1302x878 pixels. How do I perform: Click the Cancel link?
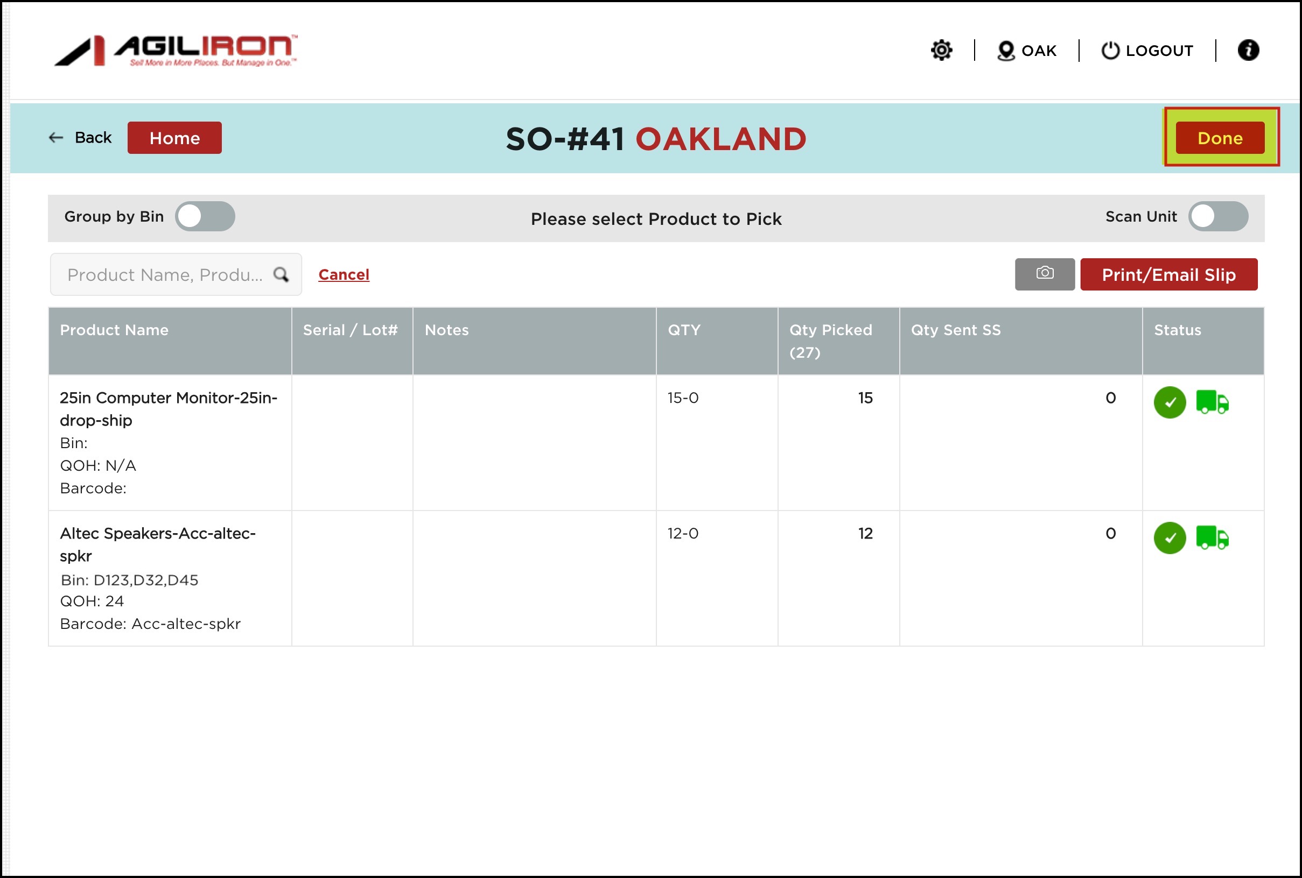click(344, 274)
